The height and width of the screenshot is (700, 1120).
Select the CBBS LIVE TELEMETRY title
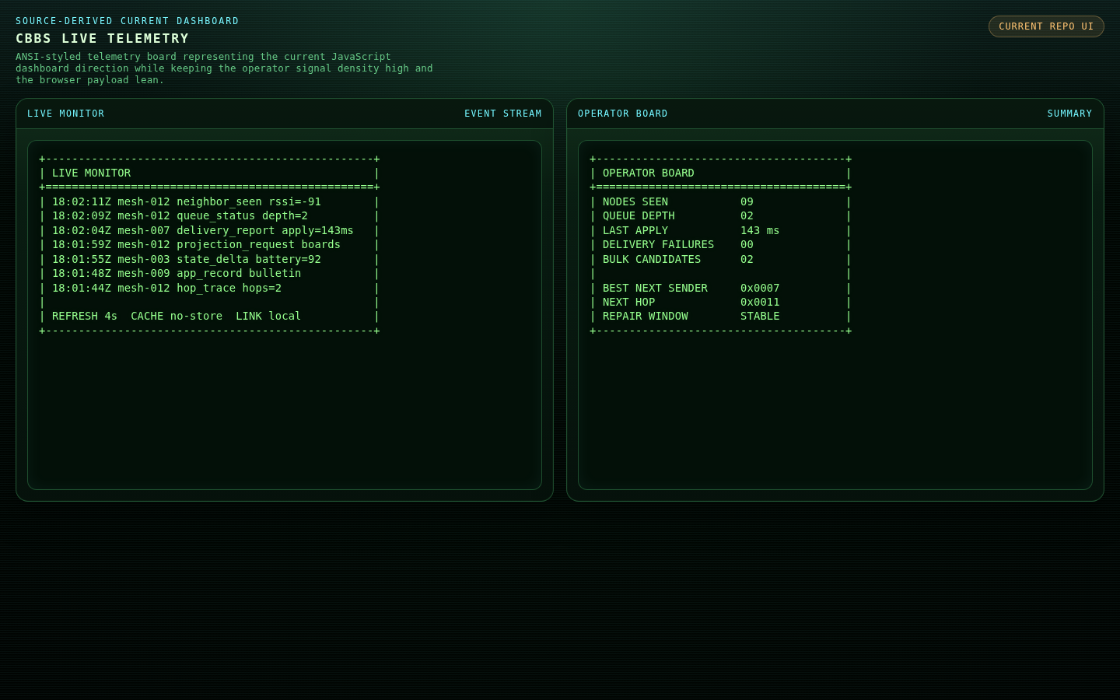pos(103,38)
